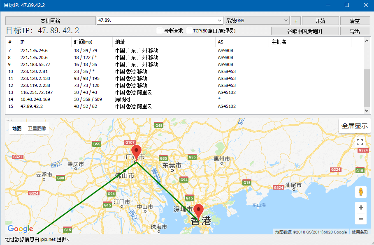Click the 肇庆市 city label on the map

(76, 164)
